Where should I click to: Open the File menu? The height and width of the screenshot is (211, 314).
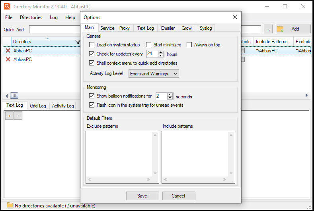coord(9,17)
